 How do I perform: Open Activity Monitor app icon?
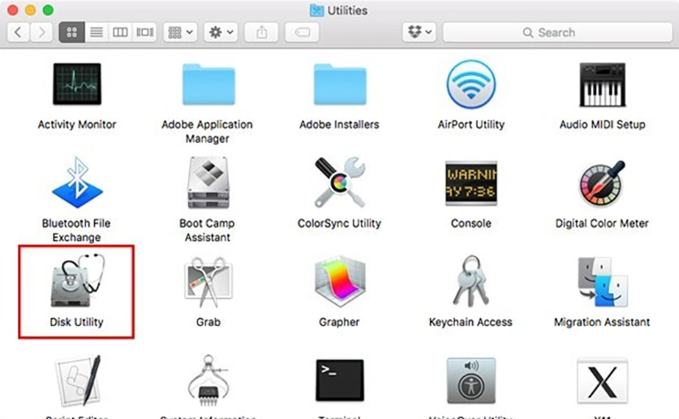[x=77, y=84]
